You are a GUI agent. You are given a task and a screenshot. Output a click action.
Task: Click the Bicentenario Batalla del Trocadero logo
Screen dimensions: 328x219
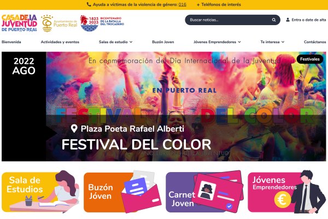tap(102, 23)
